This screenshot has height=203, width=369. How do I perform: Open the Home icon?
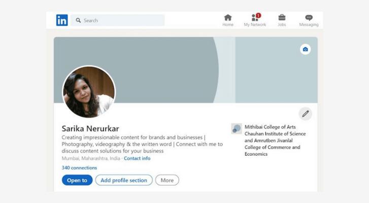[x=228, y=18]
